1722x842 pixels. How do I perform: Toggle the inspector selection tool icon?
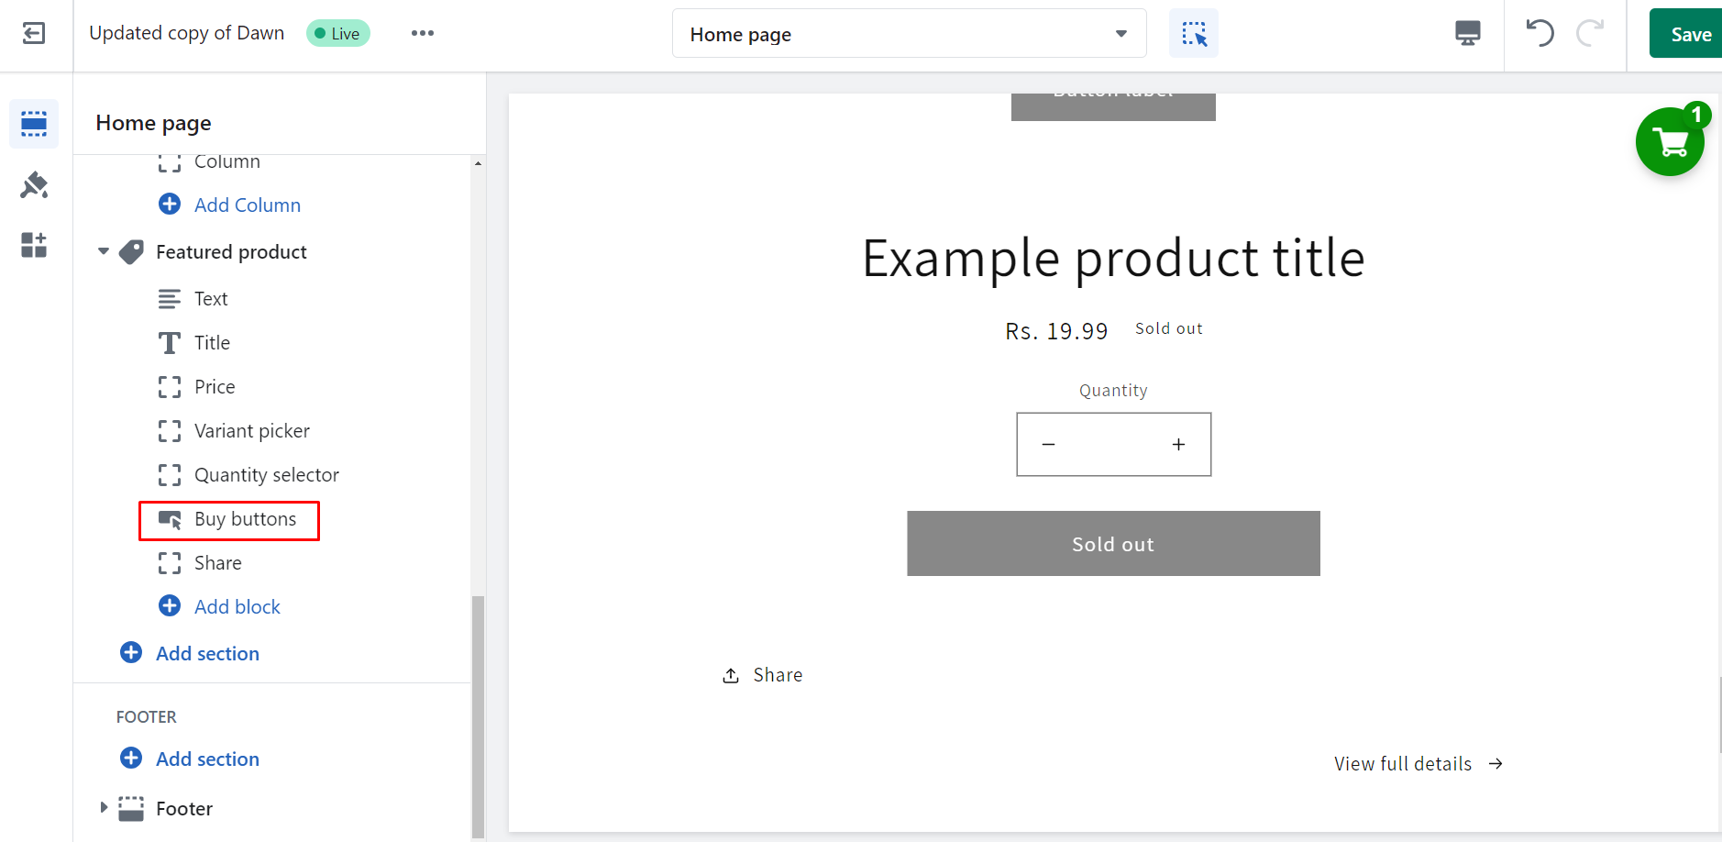click(x=1194, y=34)
